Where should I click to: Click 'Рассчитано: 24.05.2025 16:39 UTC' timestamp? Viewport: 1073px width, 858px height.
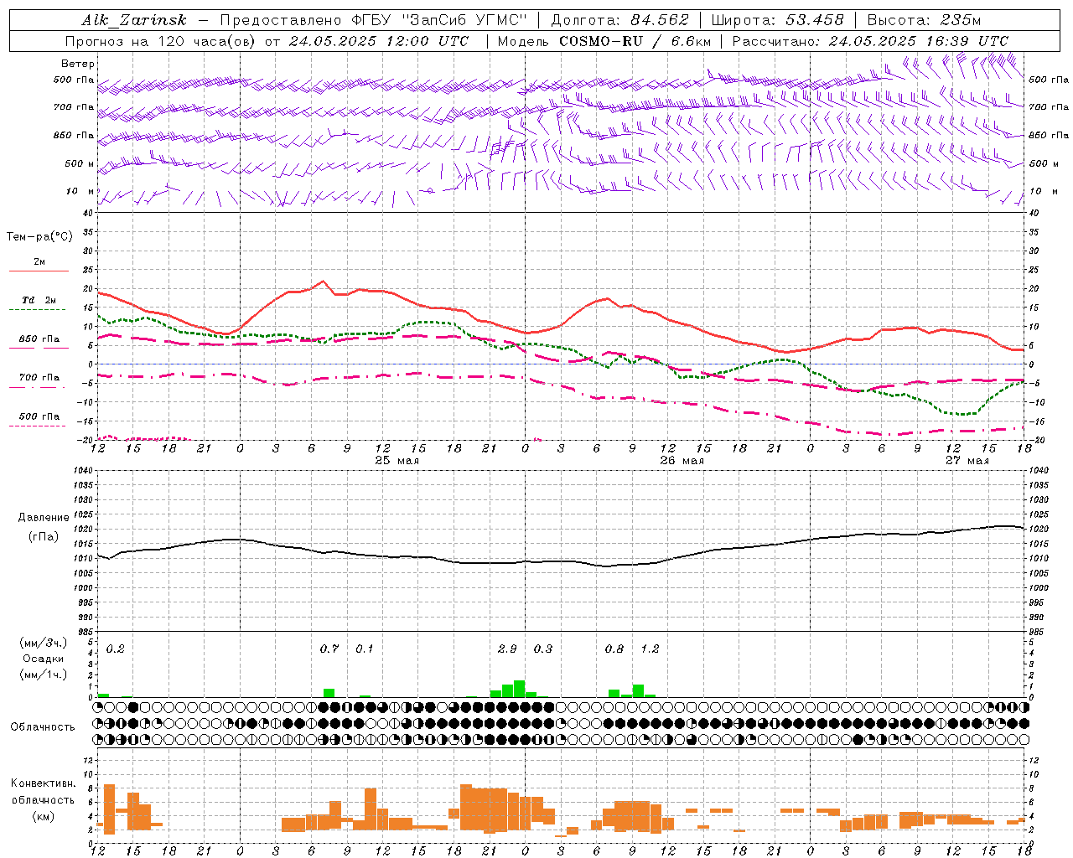click(870, 41)
